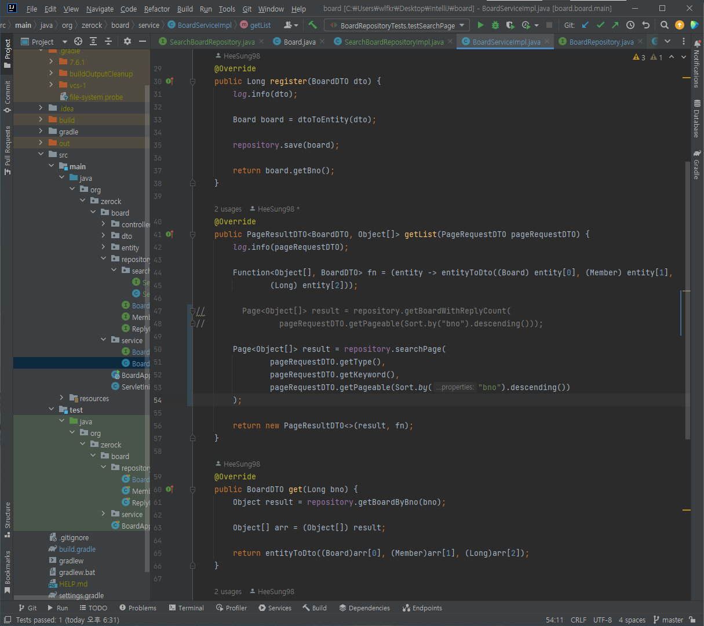This screenshot has width=704, height=626.
Task: Open Project panel gear settings
Action: pyautogui.click(x=127, y=41)
